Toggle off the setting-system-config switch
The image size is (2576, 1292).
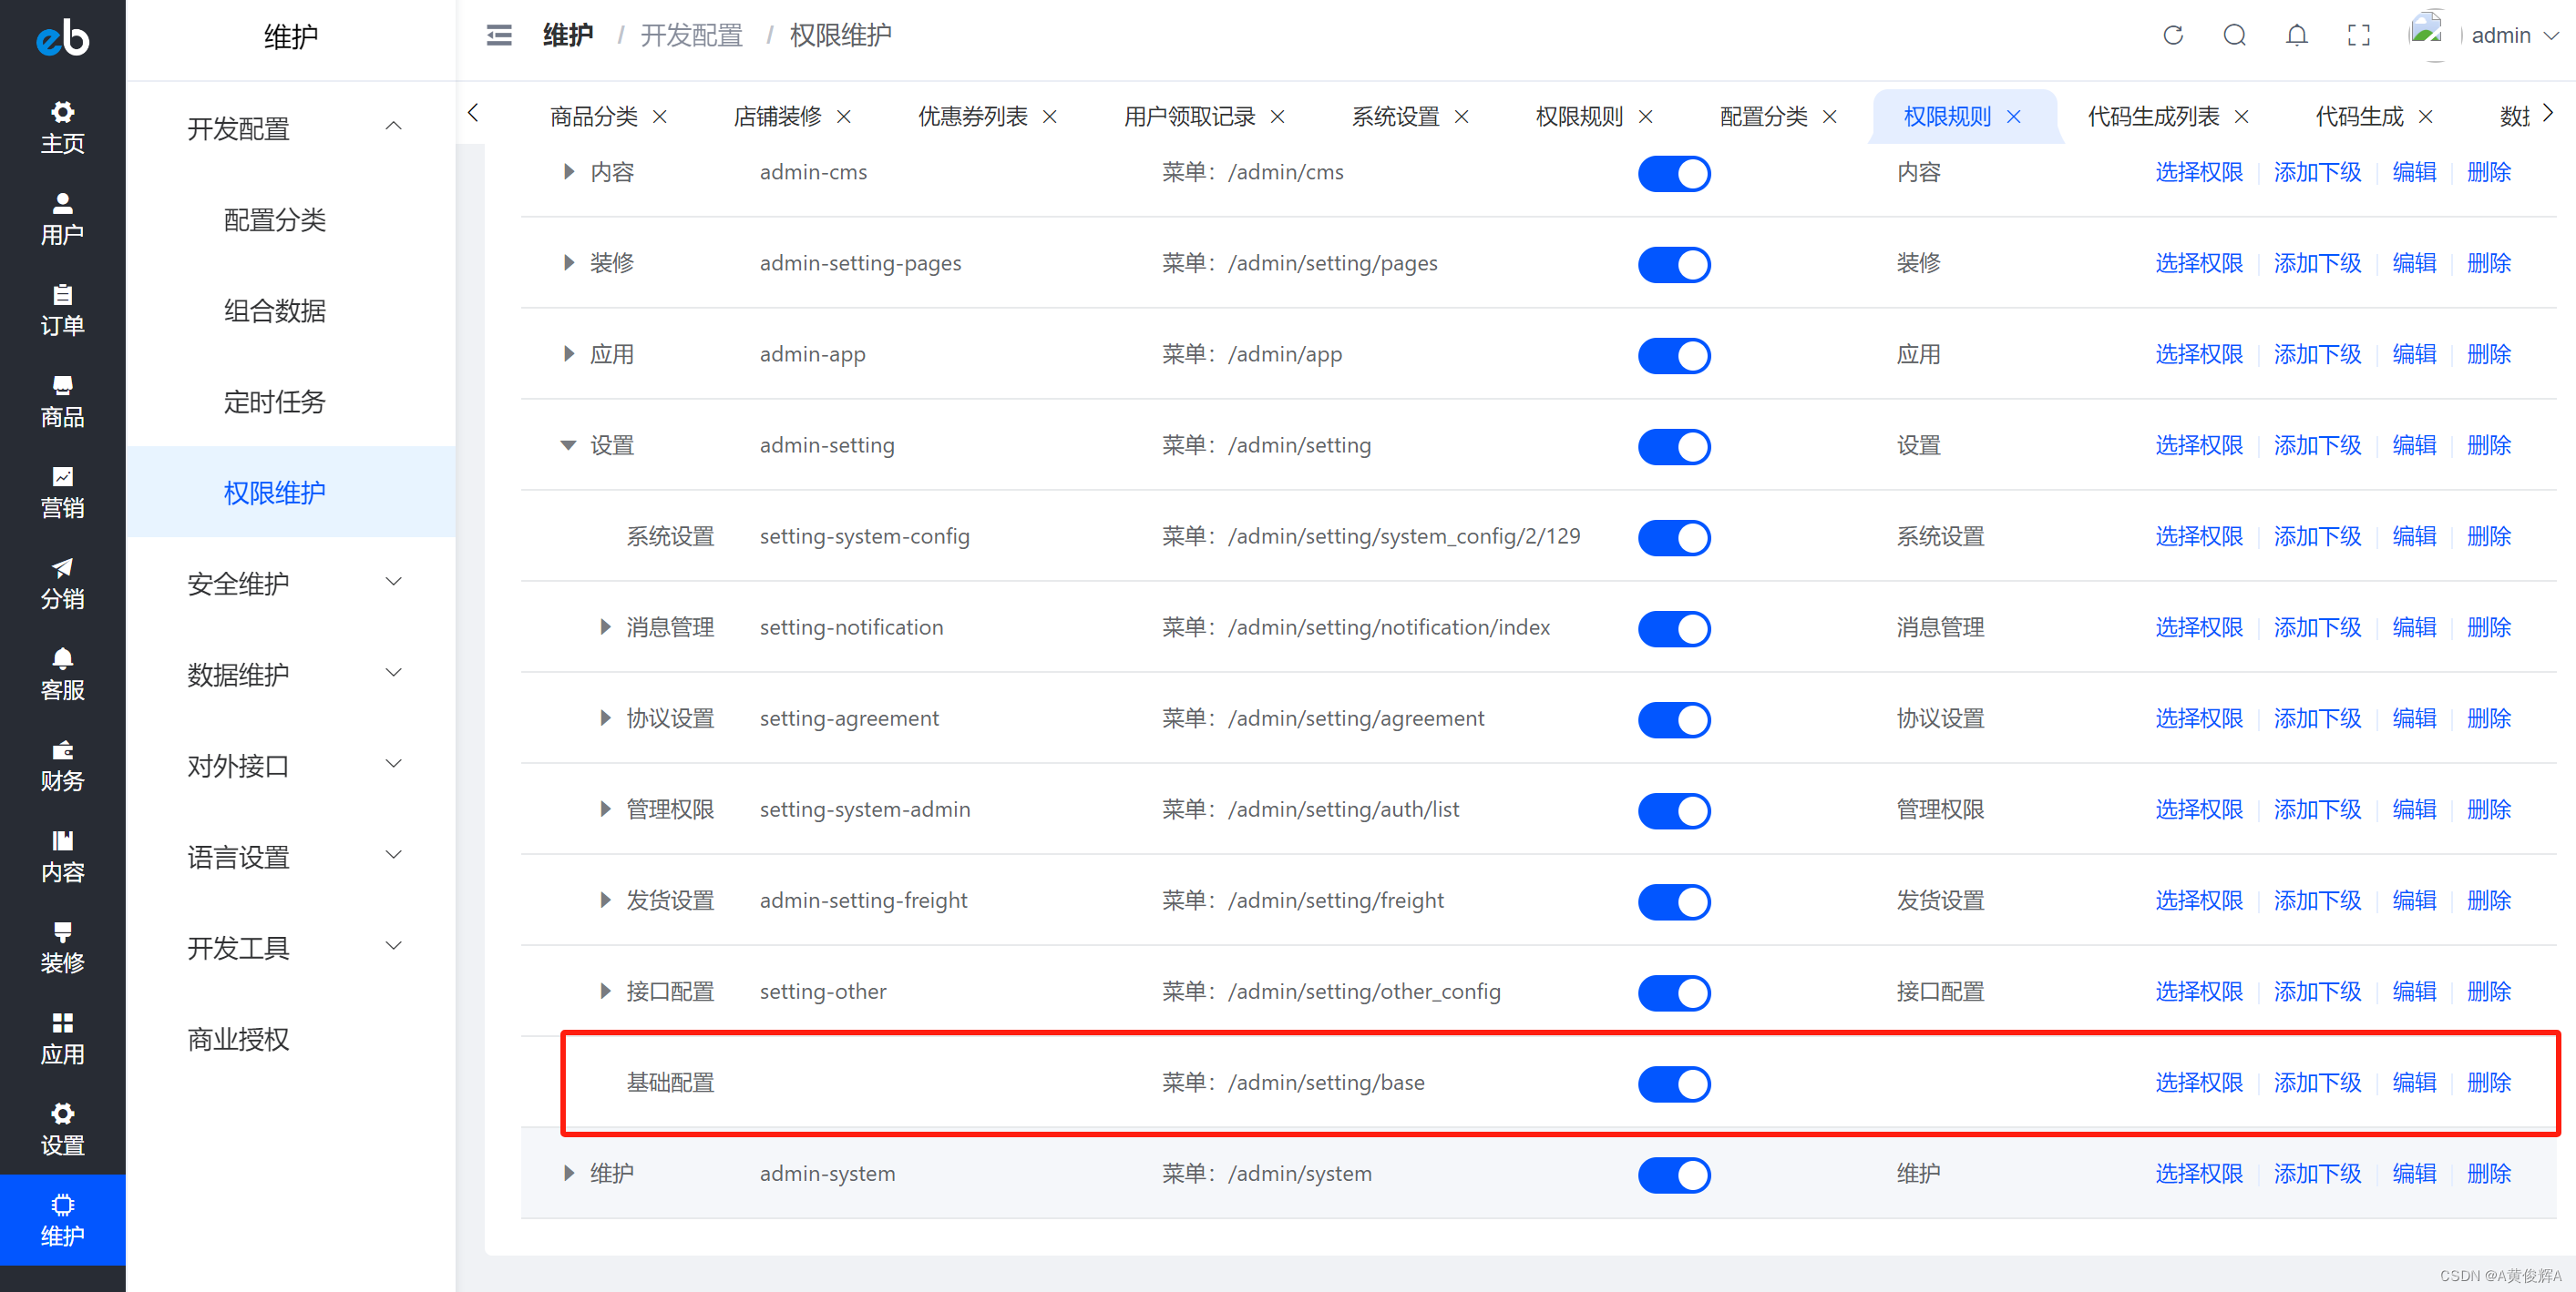coord(1673,537)
